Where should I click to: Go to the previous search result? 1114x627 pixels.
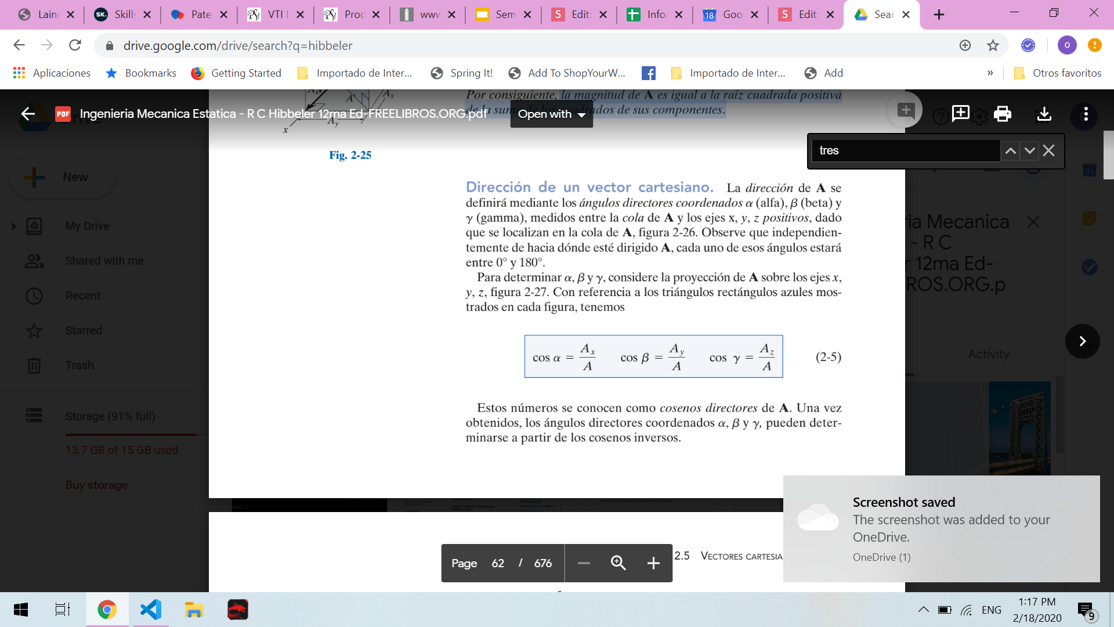(1010, 151)
